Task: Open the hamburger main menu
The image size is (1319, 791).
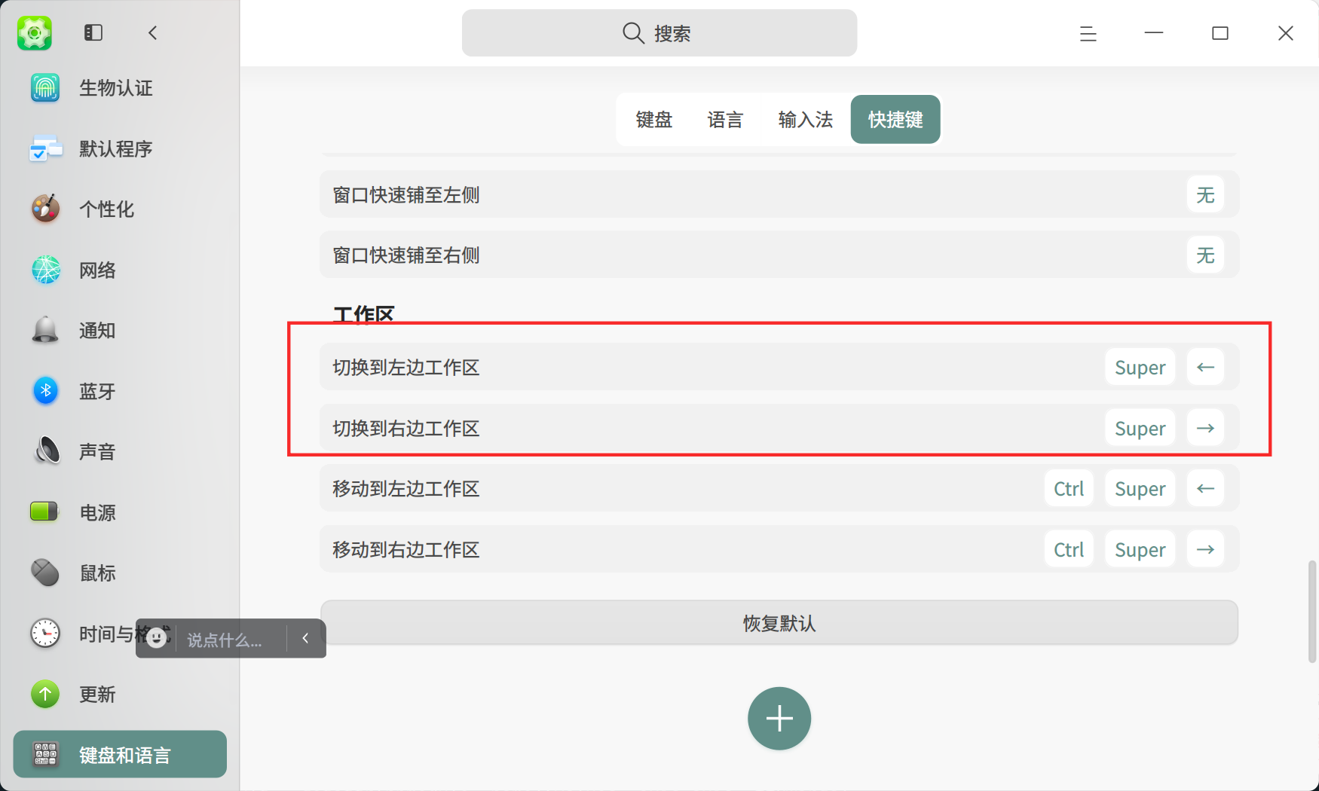Action: 1088,33
